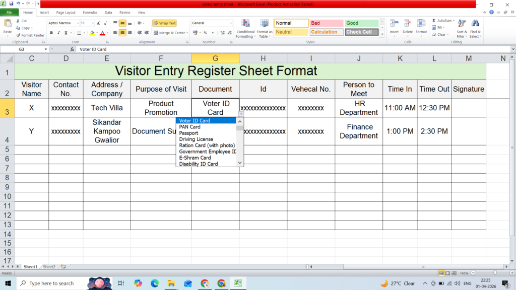Click the Format as Table icon
Image resolution: width=516 pixels, height=290 pixels.
click(264, 24)
